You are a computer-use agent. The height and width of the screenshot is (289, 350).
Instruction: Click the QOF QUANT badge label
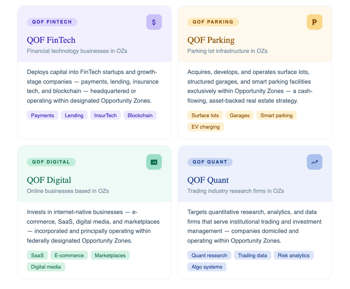pos(210,162)
